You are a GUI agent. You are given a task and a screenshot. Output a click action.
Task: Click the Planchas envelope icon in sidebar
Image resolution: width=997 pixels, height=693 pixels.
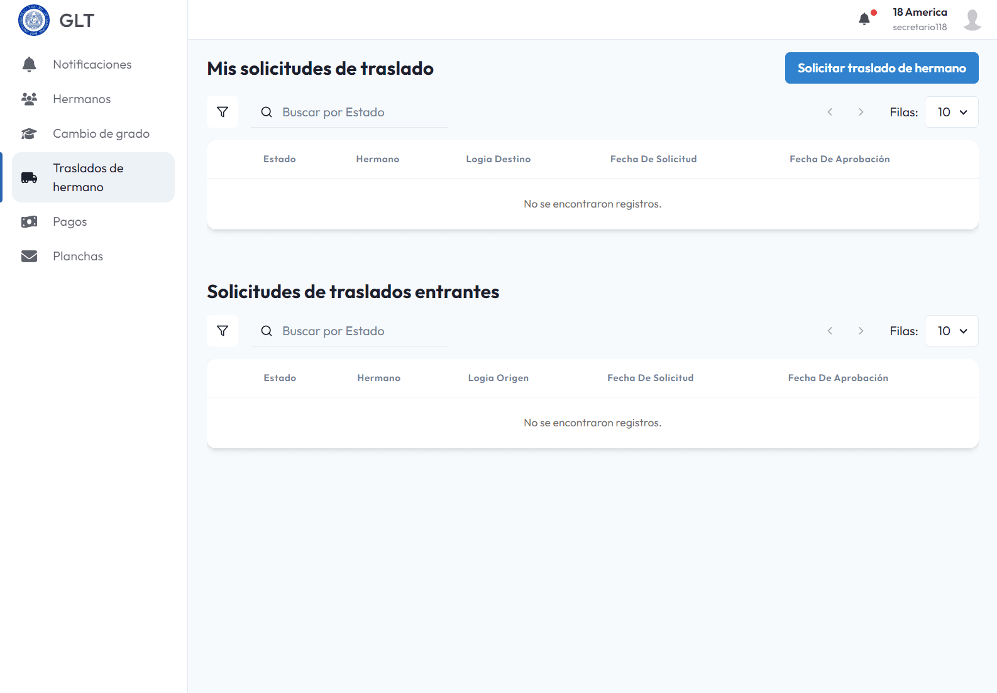(29, 256)
